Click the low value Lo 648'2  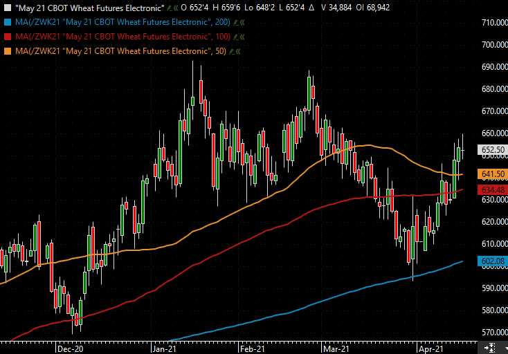(x=260, y=8)
